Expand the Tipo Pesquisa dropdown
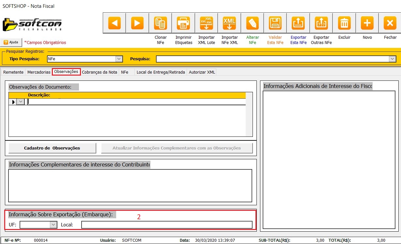Viewport: 401px width, 244px height. click(x=119, y=59)
